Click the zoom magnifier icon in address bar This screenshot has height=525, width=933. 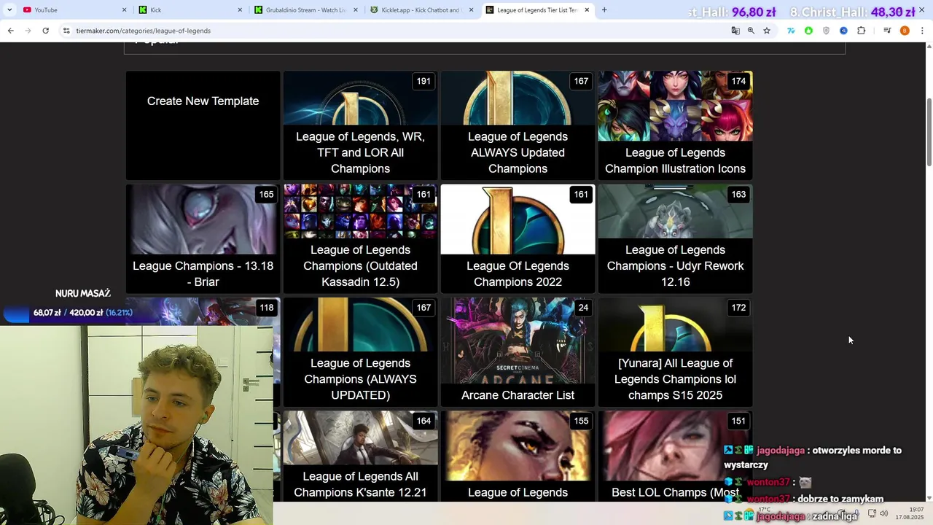click(751, 31)
